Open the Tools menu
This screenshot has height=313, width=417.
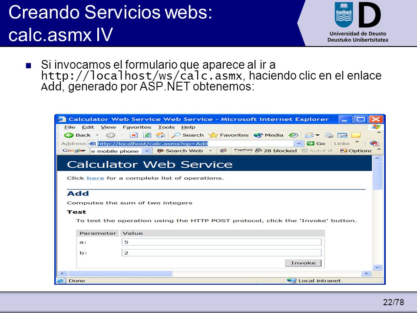click(166, 127)
